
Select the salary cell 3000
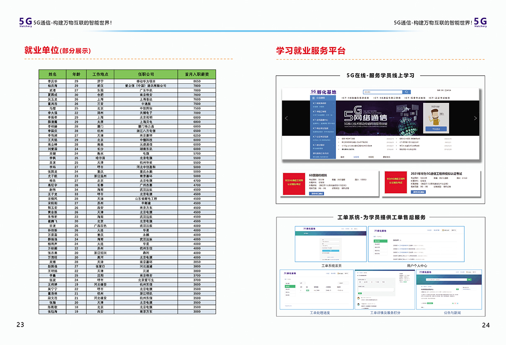coord(197,312)
